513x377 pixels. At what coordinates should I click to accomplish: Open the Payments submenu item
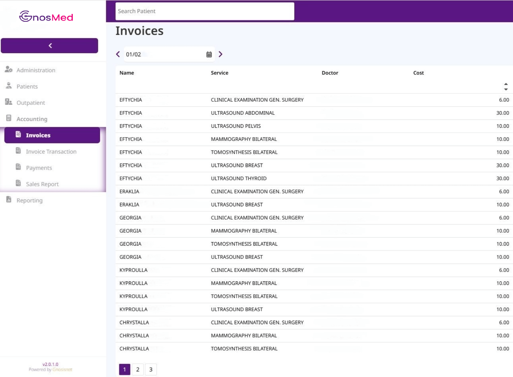point(39,168)
